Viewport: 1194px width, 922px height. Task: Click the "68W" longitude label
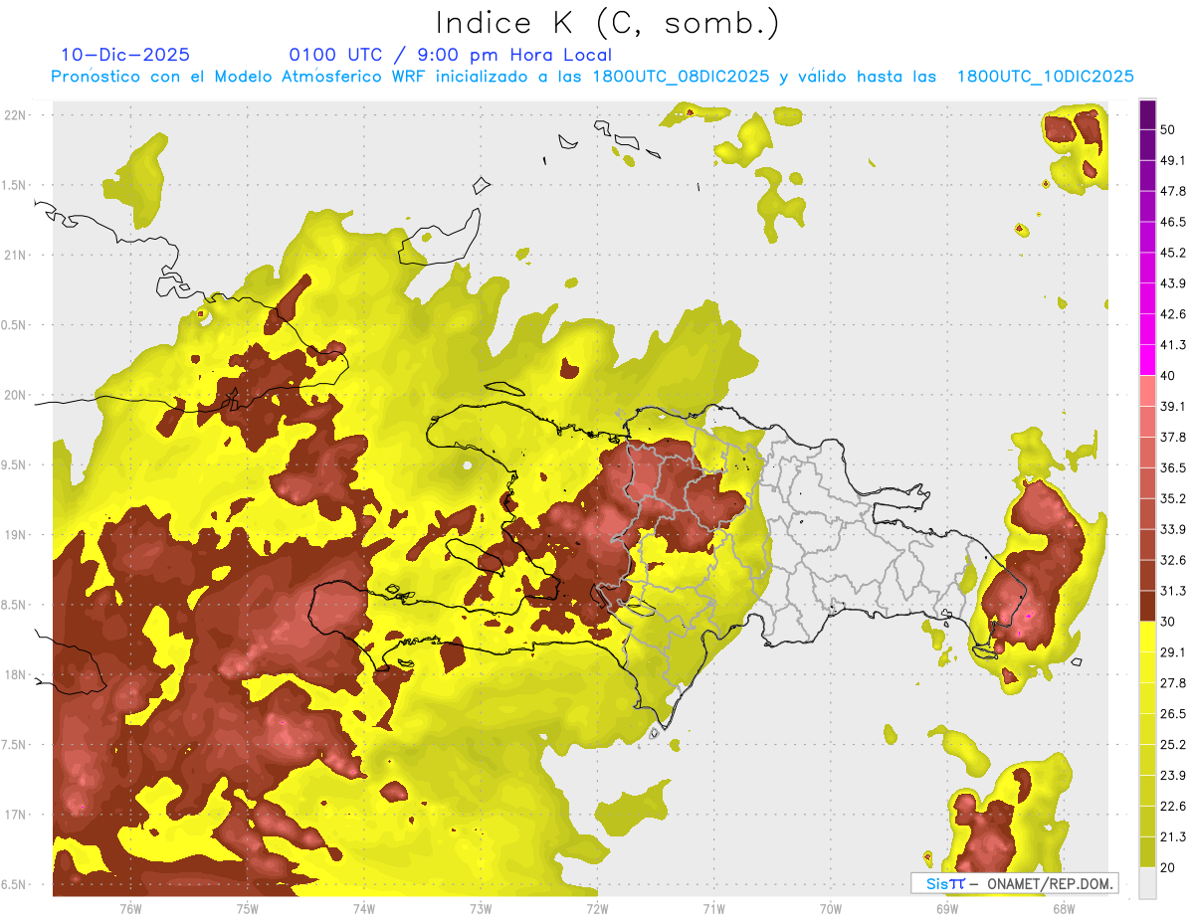click(x=1063, y=909)
